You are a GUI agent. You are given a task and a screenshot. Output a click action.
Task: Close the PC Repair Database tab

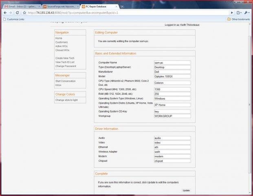pyautogui.click(x=116, y=7)
